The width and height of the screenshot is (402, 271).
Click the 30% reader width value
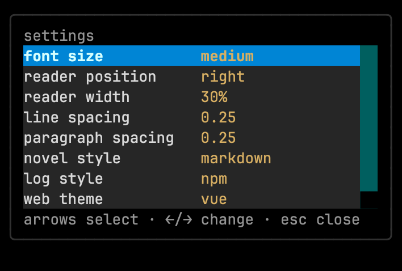214,97
